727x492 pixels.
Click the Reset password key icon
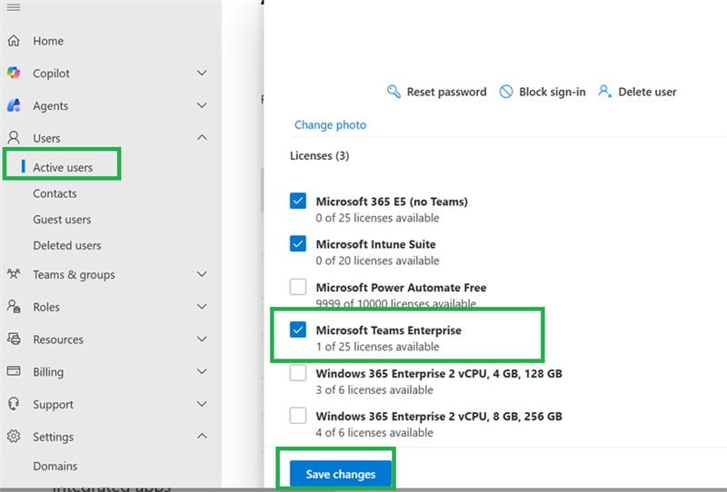(393, 92)
